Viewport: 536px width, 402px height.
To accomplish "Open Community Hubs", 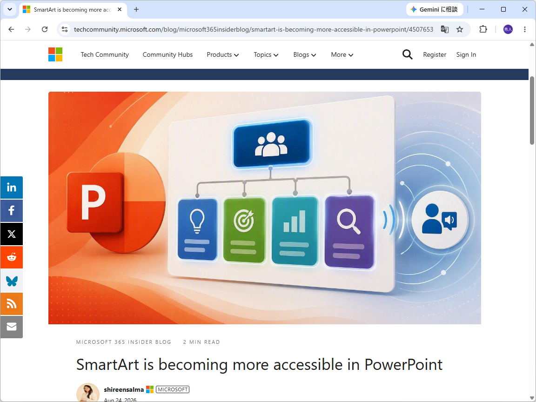I will coord(167,55).
